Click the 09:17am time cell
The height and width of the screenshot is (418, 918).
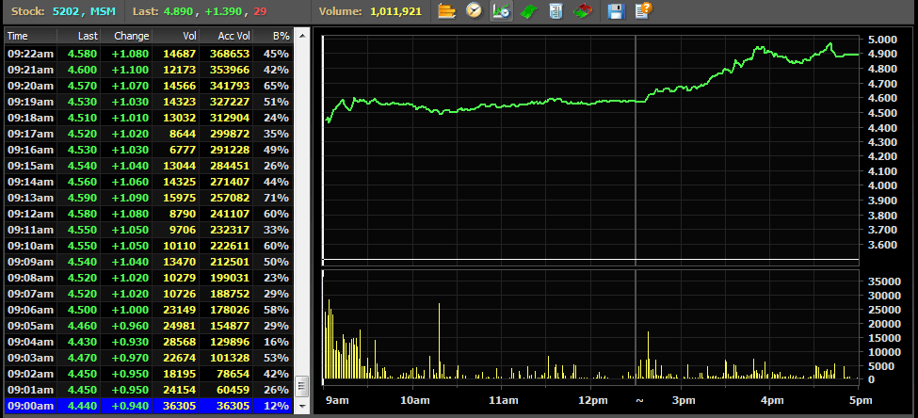[x=30, y=134]
